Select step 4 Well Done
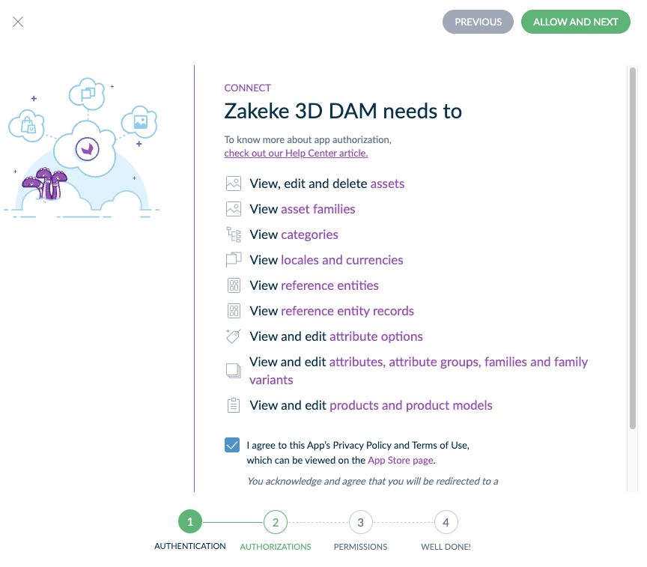This screenshot has height=567, width=647. (446, 522)
